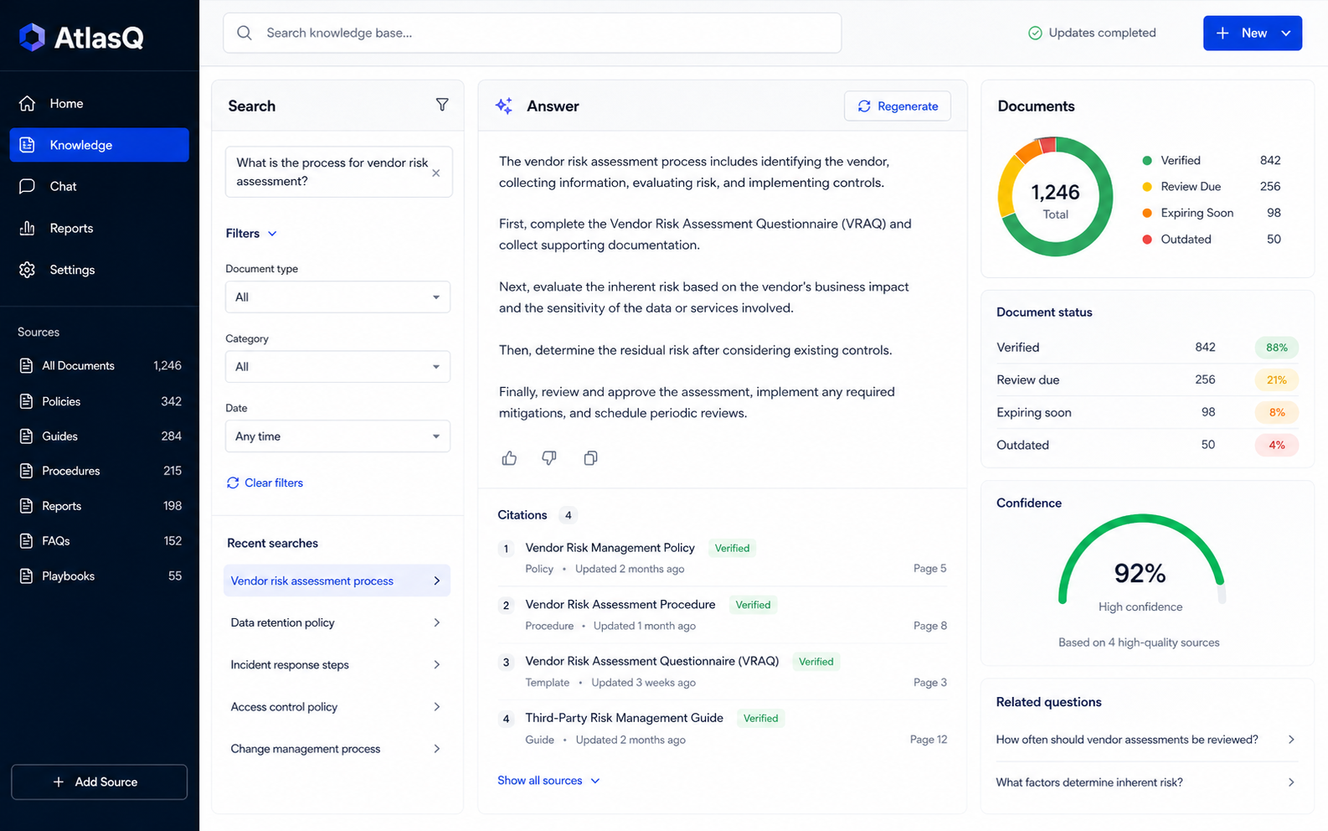Click the All Documents source icon

[27, 365]
